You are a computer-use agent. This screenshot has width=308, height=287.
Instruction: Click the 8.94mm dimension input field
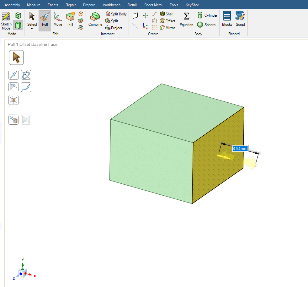pos(240,149)
